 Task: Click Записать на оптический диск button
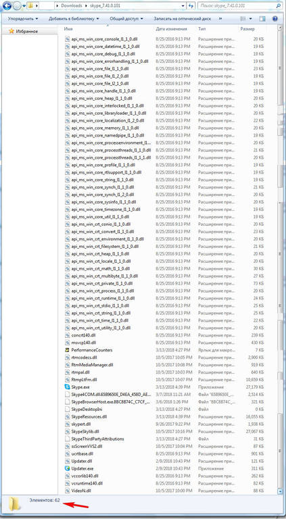[183, 19]
